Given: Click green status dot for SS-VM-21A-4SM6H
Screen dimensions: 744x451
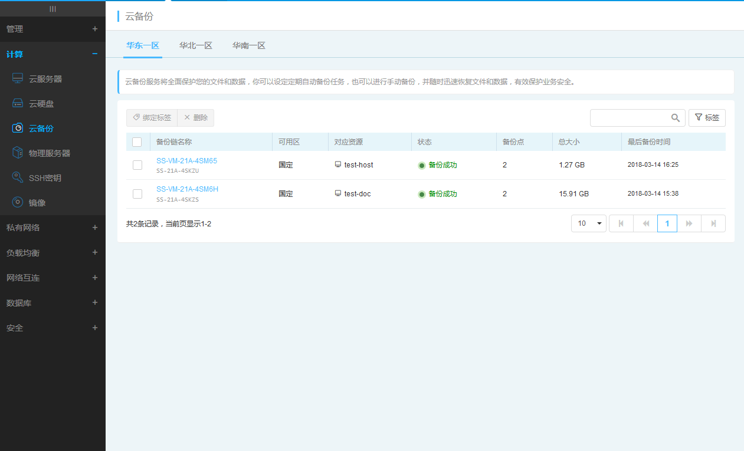Looking at the screenshot, I should (422, 194).
